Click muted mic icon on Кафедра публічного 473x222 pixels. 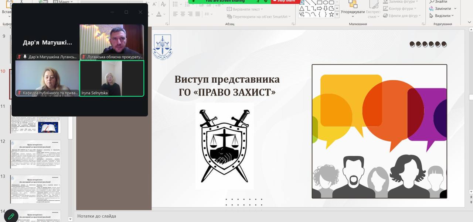click(19, 93)
